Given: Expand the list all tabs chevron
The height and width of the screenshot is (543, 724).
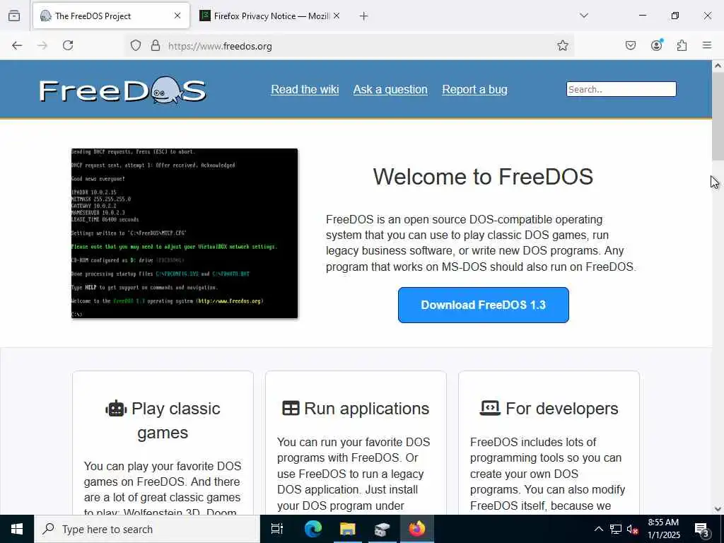Looking at the screenshot, I should 584,16.
